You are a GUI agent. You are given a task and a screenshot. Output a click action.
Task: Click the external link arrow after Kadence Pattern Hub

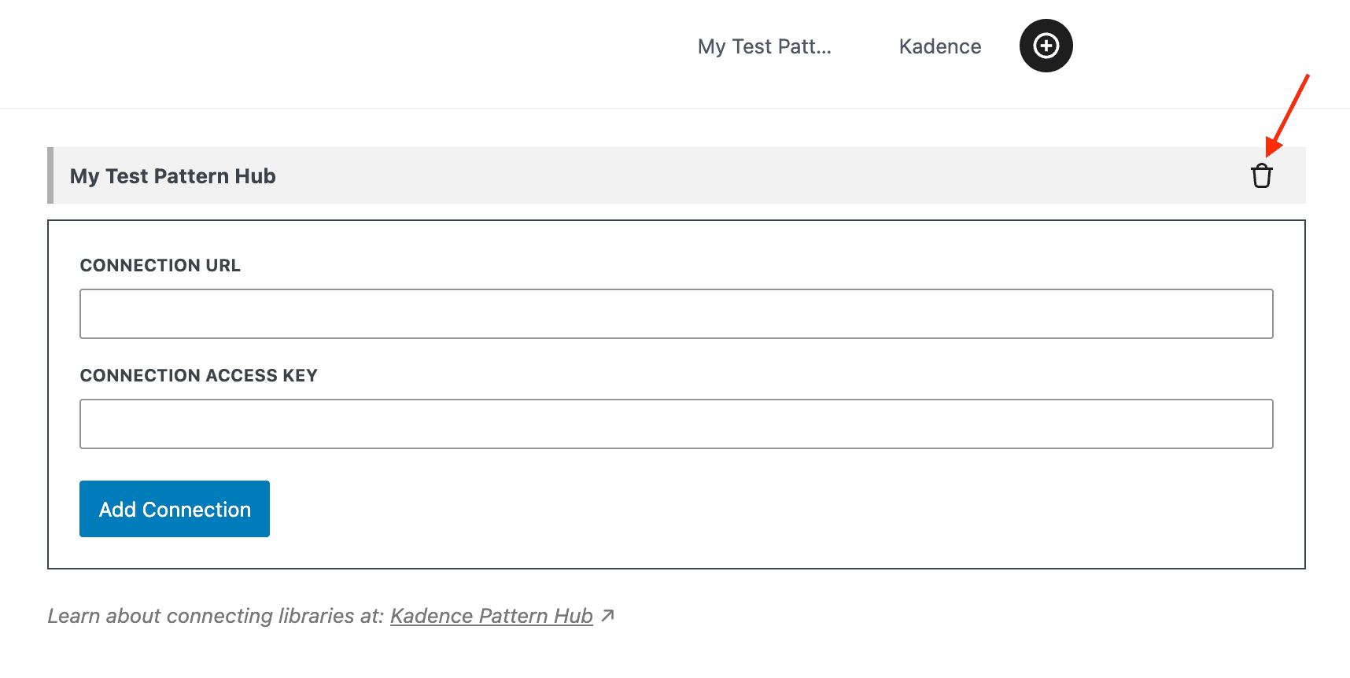point(607,616)
